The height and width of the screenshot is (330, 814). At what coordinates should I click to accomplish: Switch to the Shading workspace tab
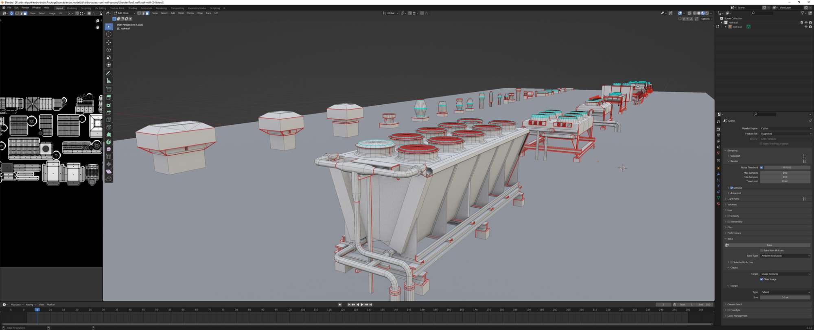coord(133,8)
